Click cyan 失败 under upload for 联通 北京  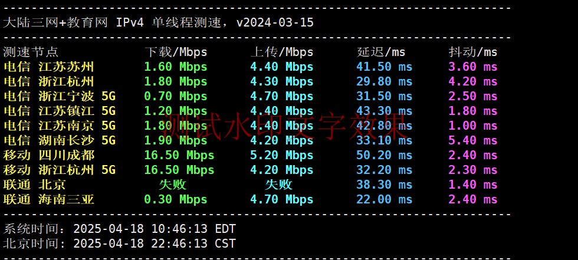tap(278, 185)
